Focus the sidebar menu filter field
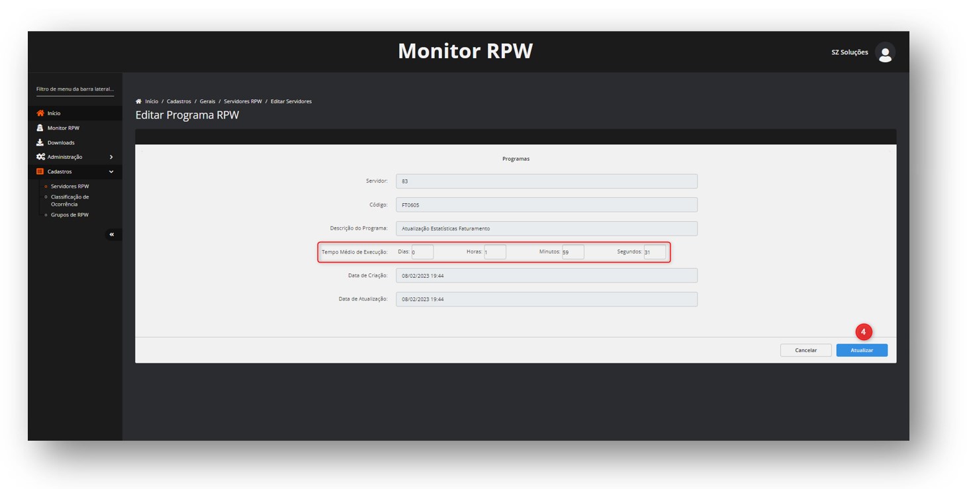The height and width of the screenshot is (489, 967). point(75,89)
